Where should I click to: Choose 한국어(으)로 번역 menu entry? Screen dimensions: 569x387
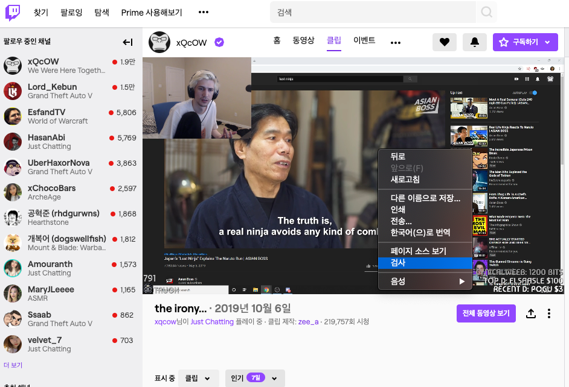(x=425, y=233)
